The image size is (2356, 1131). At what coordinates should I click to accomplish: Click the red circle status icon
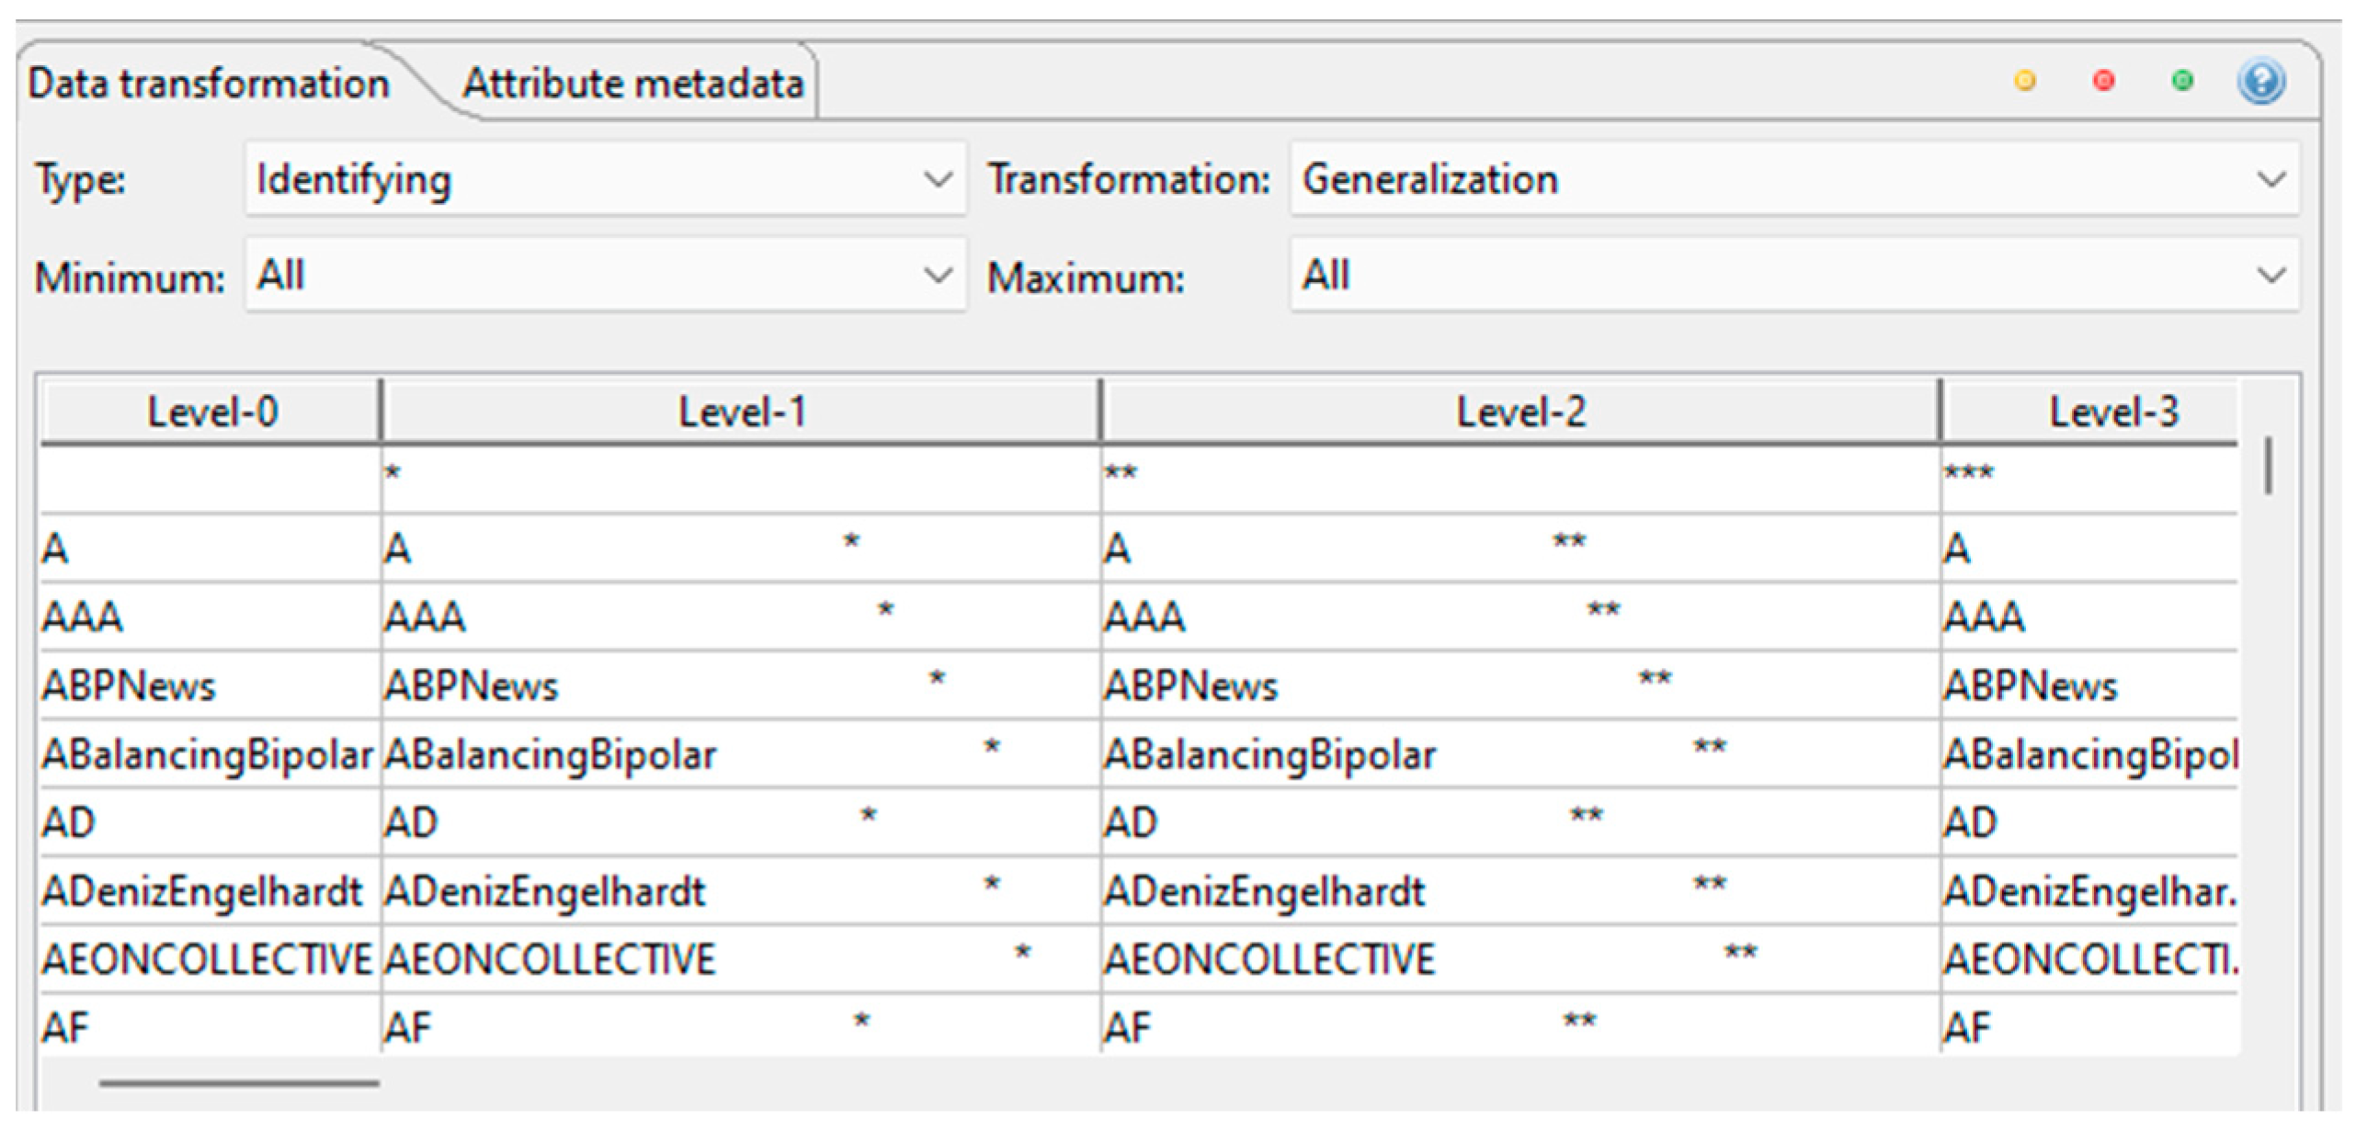(x=2103, y=82)
